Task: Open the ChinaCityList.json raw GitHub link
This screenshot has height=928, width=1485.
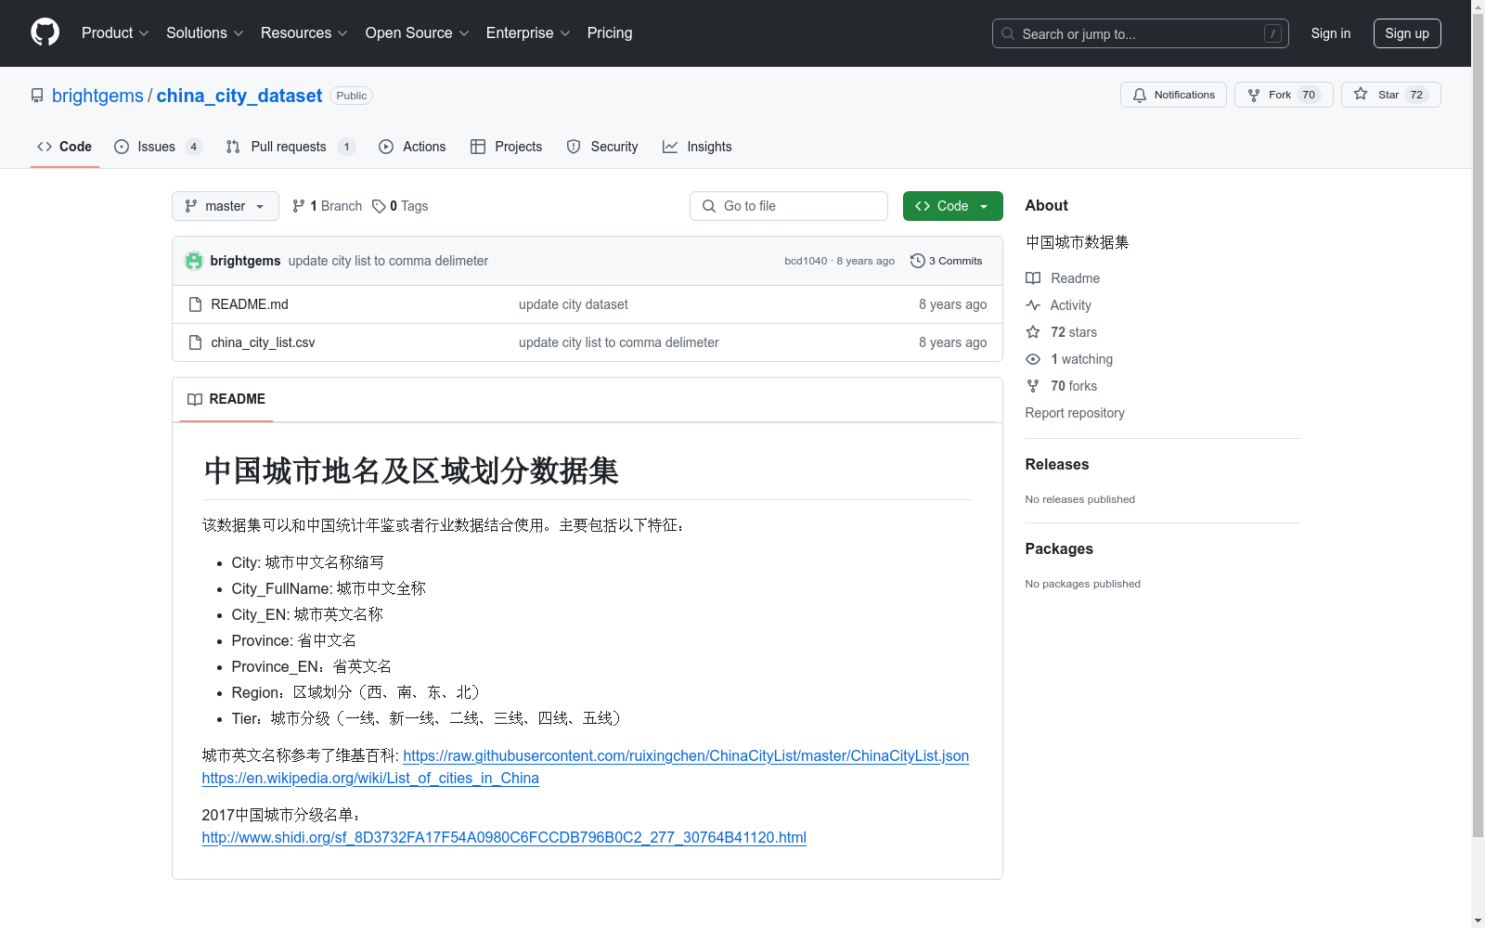Action: click(686, 755)
